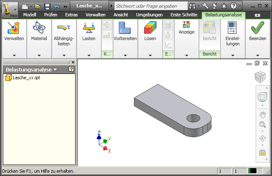Expand the Verwalten panel dropdown arrow

click(14, 55)
